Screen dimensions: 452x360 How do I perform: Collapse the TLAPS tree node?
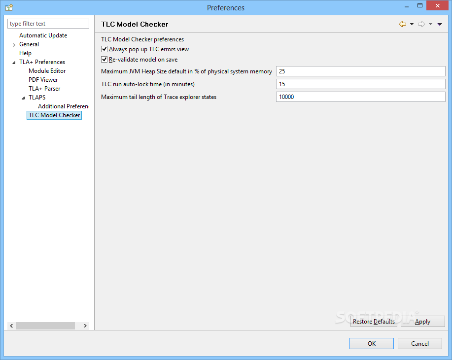tap(23, 98)
